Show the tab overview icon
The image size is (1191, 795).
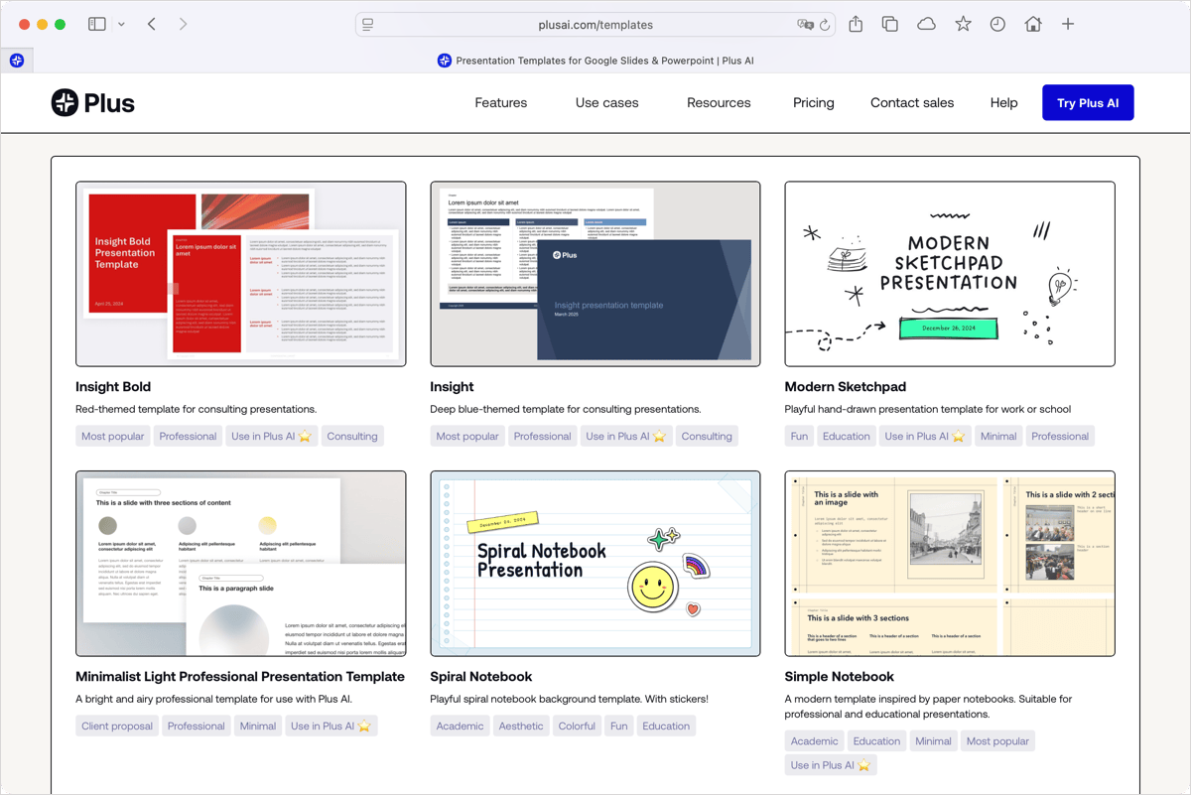890,24
